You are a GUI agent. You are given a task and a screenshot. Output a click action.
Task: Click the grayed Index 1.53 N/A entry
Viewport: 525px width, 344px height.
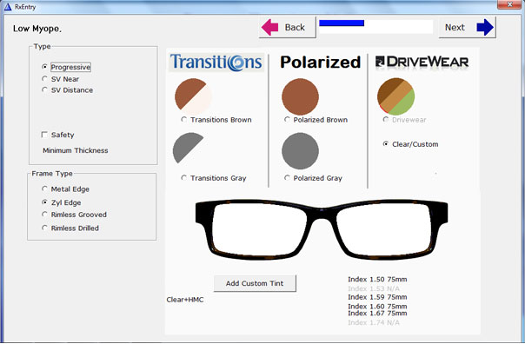click(374, 288)
